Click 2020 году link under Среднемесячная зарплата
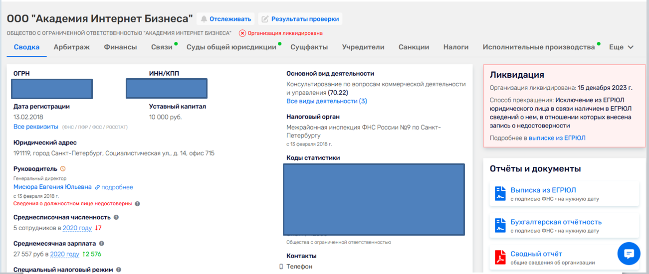649x274 pixels. 65,254
